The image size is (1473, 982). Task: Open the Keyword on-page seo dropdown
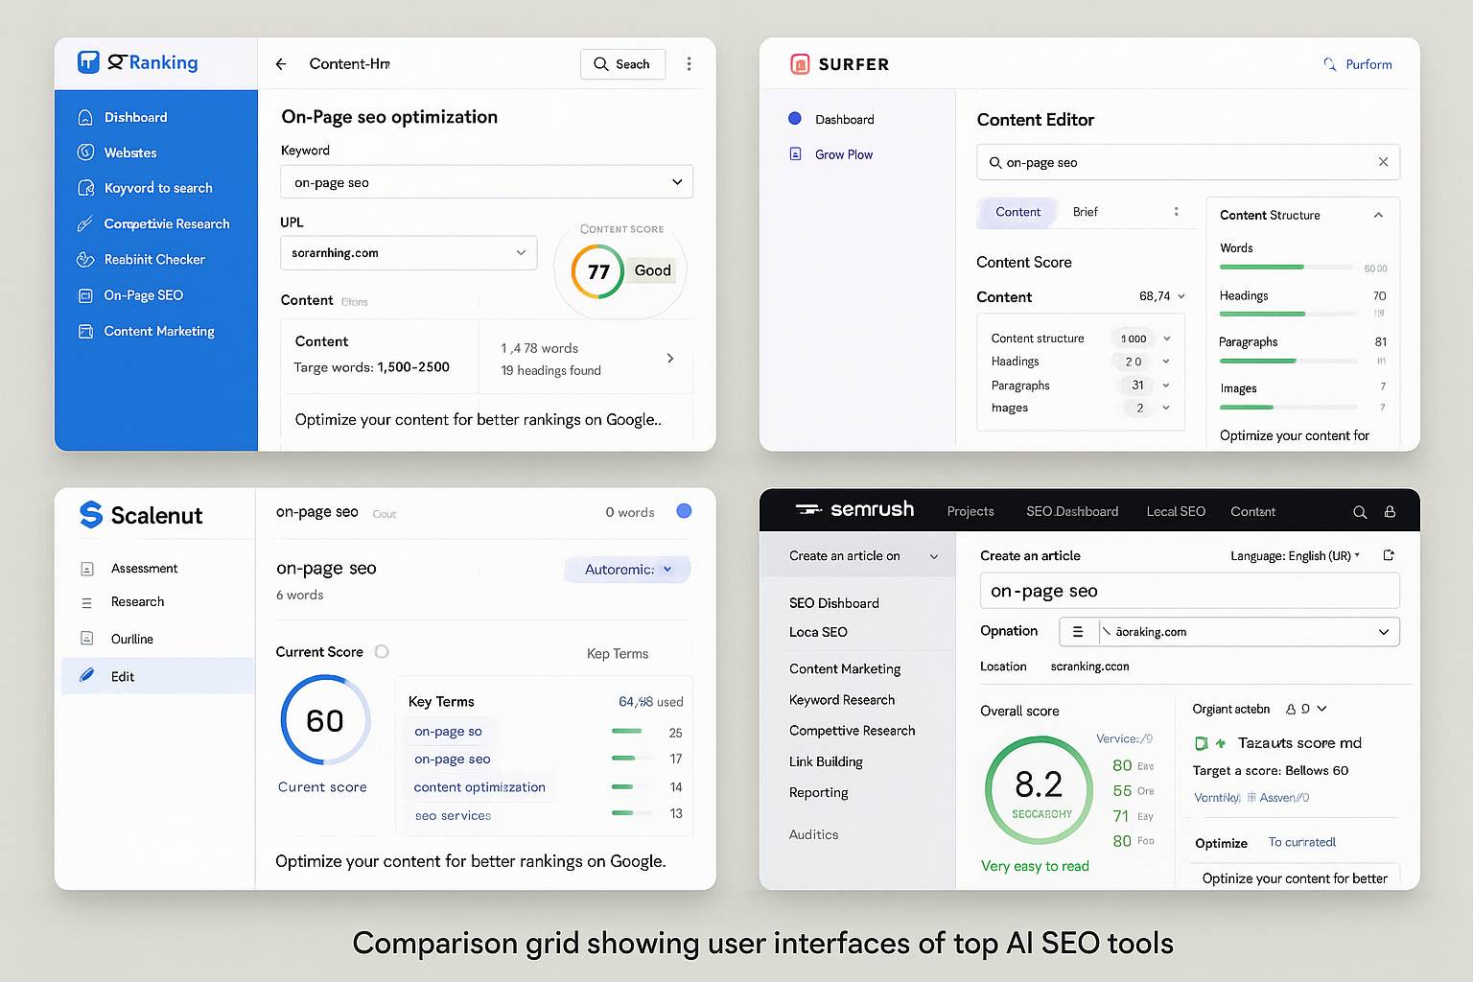486,182
